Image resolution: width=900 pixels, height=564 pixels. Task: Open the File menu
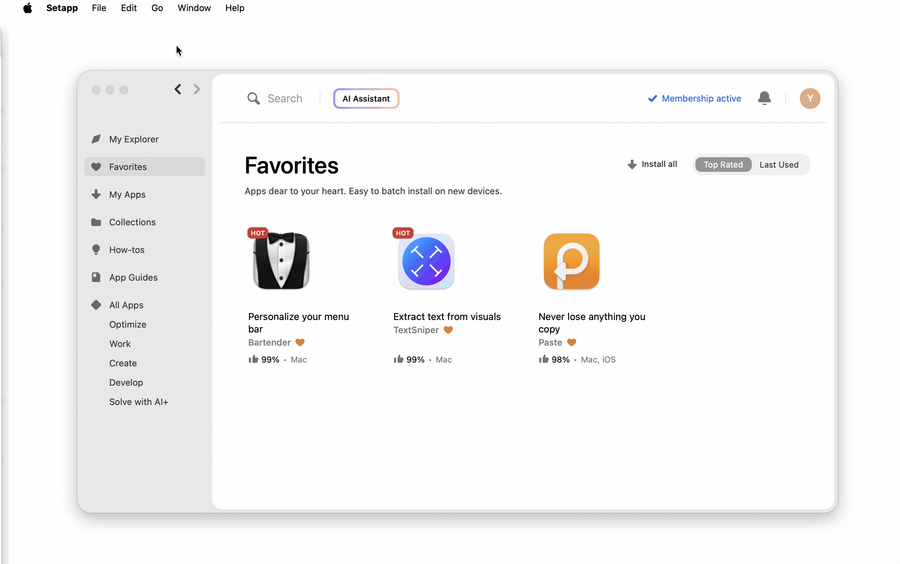point(99,8)
